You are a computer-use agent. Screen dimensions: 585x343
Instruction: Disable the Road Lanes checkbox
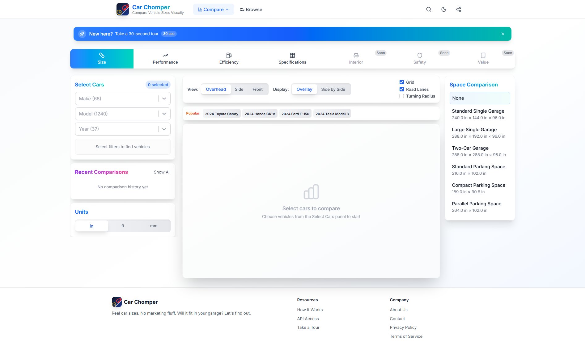(402, 89)
